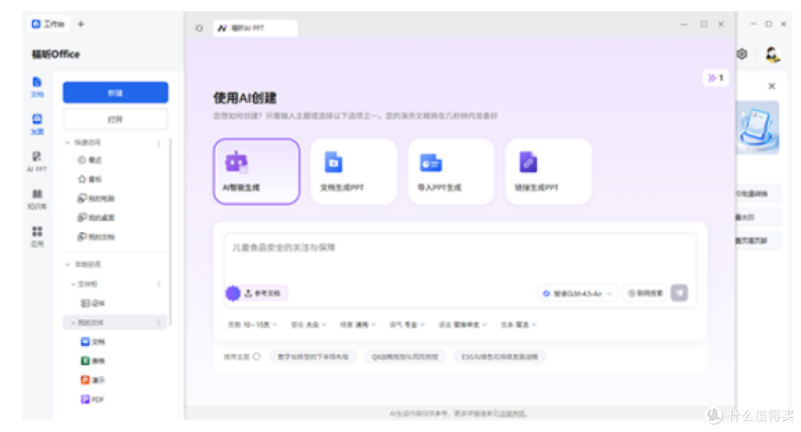Screen dimensions: 801x432
Task: Open the 证件 tree item
Action: click(x=93, y=303)
